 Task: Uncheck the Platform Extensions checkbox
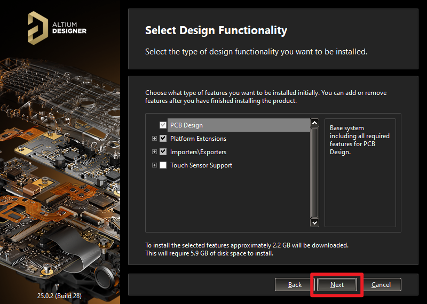pyautogui.click(x=163, y=139)
